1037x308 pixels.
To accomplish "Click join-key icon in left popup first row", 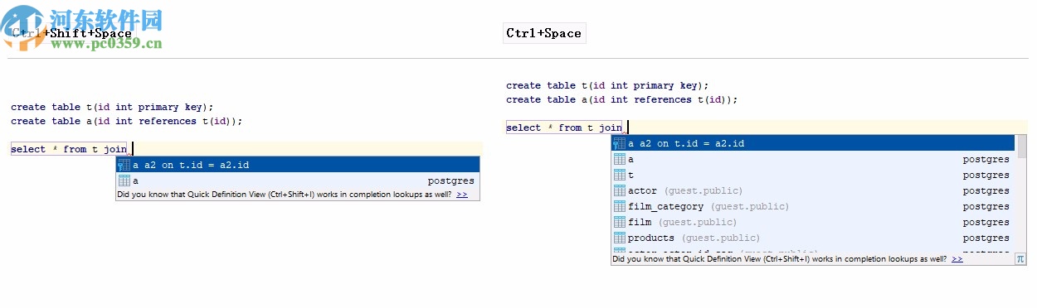I will (x=124, y=165).
